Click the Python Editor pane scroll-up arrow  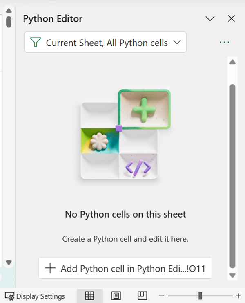[232, 62]
